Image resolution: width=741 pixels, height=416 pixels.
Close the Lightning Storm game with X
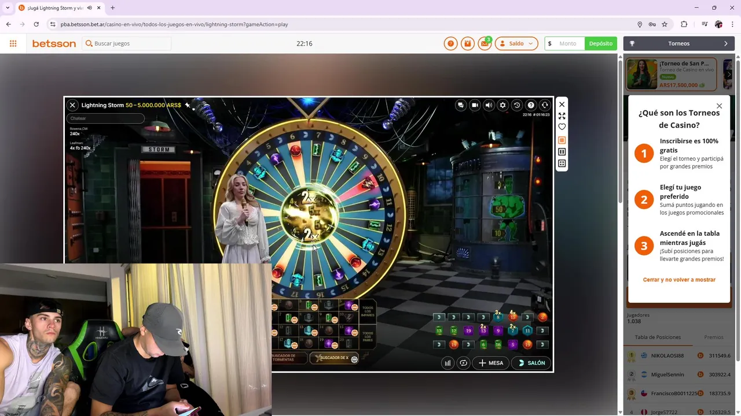pos(72,105)
